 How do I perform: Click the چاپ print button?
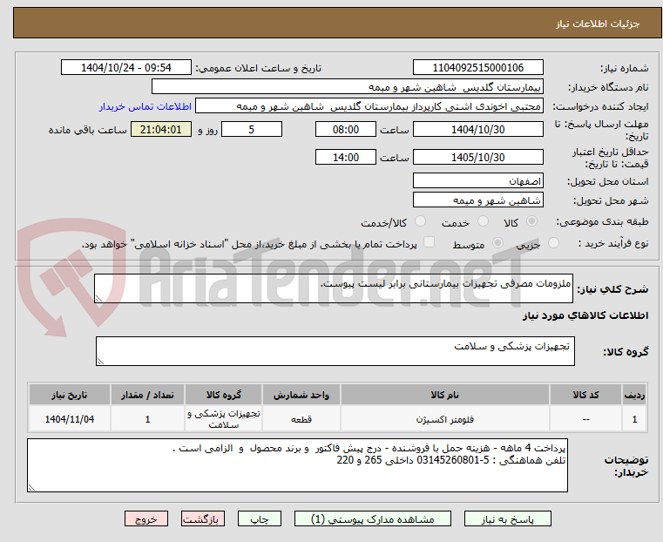[x=260, y=518]
